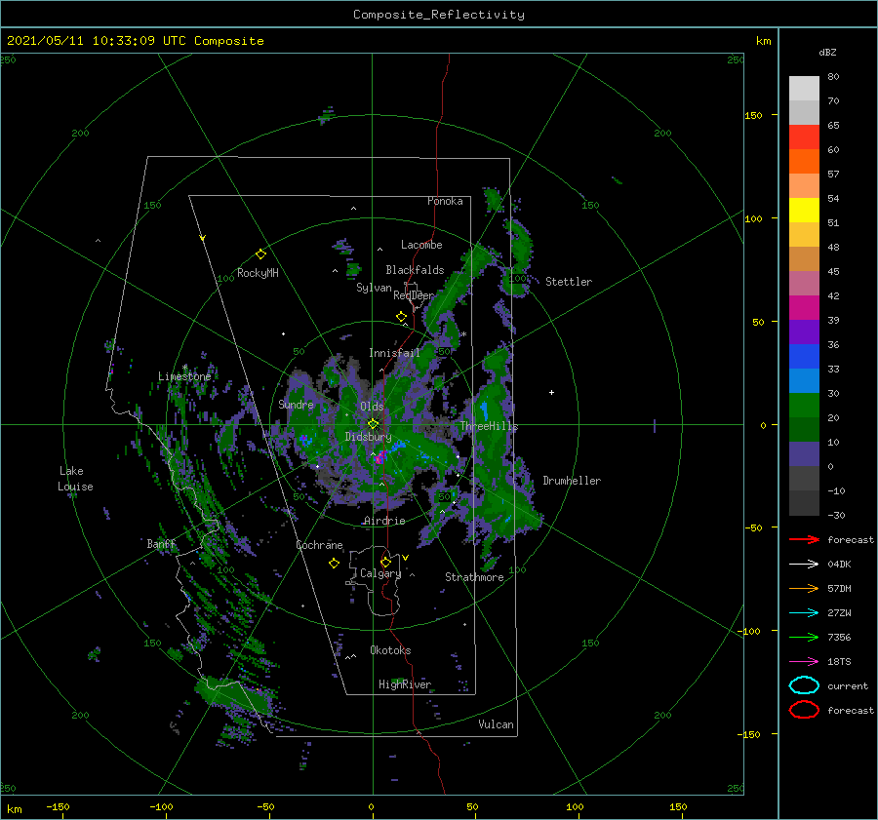Image resolution: width=878 pixels, height=820 pixels.
Task: Click the Airdrie city label
Action: point(384,521)
